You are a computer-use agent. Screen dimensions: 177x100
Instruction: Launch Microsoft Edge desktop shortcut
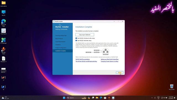pos(4,23)
